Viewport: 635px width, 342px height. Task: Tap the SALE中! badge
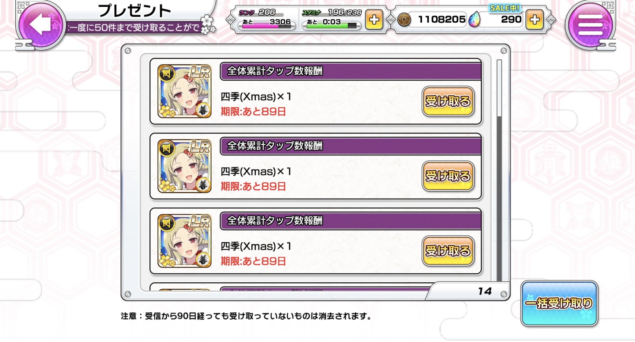click(504, 8)
